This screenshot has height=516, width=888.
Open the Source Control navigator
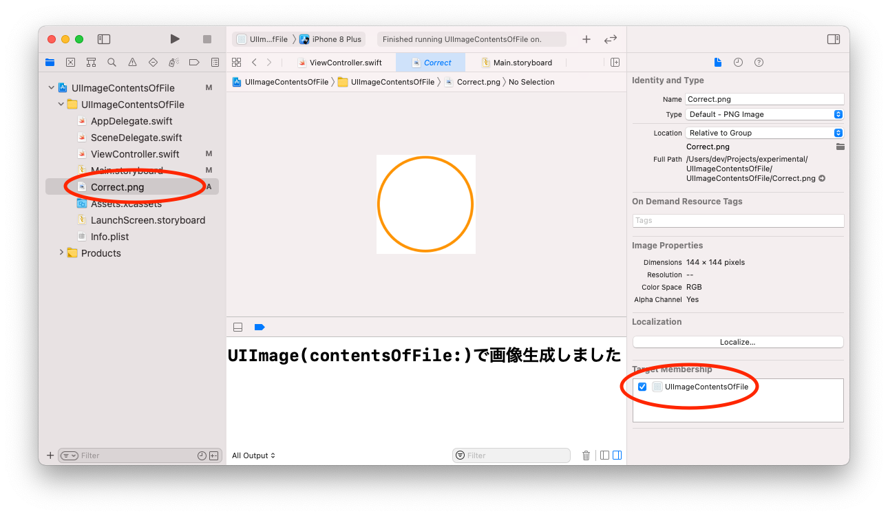70,62
